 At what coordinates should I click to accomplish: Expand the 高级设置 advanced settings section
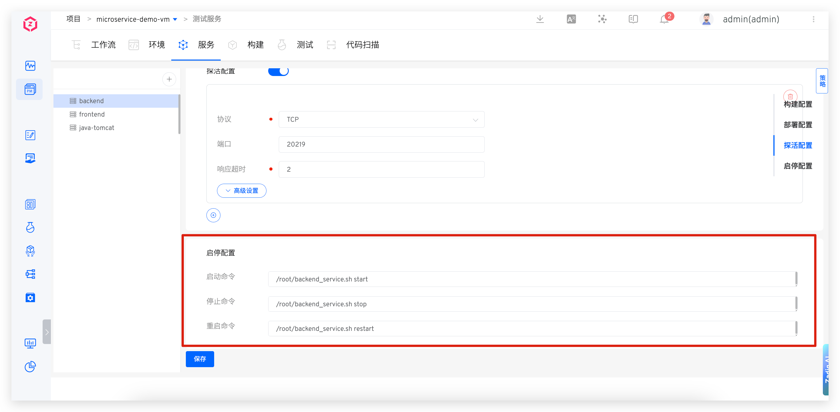[242, 191]
